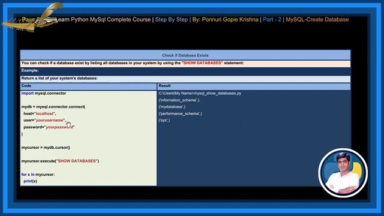
Task: Click the password="yourpassword" code line
Action: [x=49, y=127]
